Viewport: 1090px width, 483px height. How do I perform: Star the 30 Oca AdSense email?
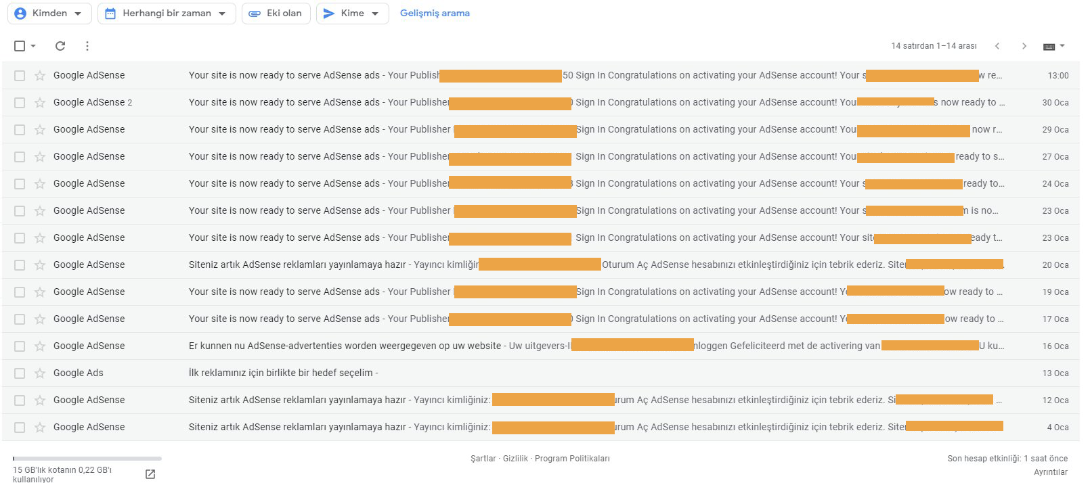(40, 103)
